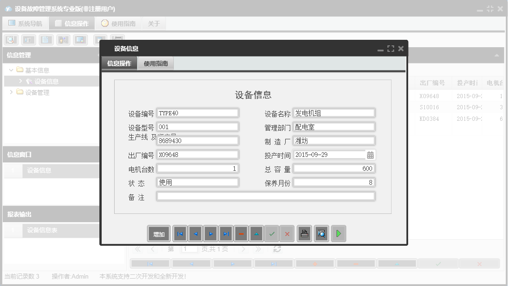Run the query via the green play icon
Image resolution: width=508 pixels, height=286 pixels.
pyautogui.click(x=338, y=234)
